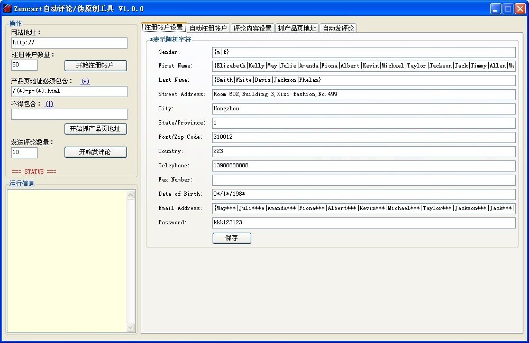Minimize the Zencart window

tap(495, 9)
